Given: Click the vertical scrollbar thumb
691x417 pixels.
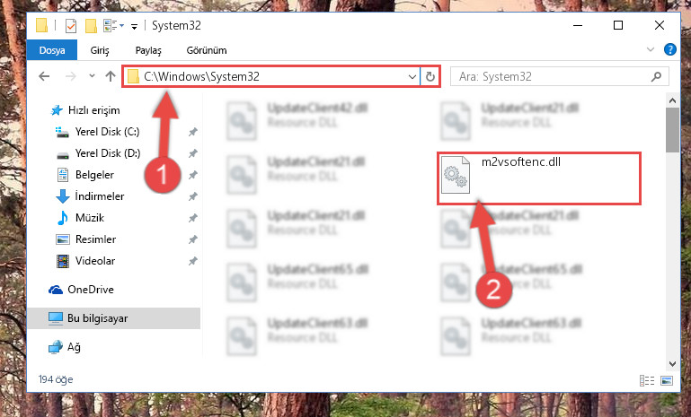Looking at the screenshot, I should point(672,130).
